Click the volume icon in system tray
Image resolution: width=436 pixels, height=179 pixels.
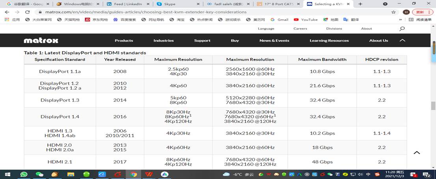(x=361, y=174)
